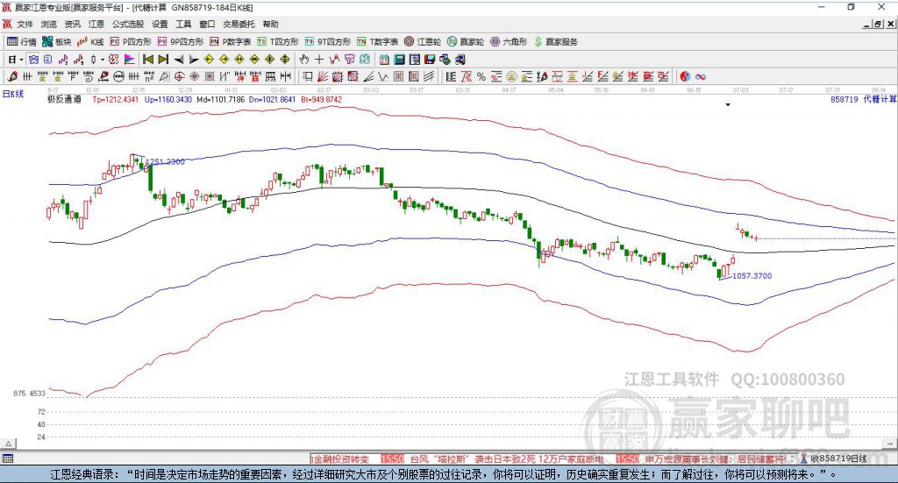
Task: Open the T四方形 tool
Action: click(278, 42)
